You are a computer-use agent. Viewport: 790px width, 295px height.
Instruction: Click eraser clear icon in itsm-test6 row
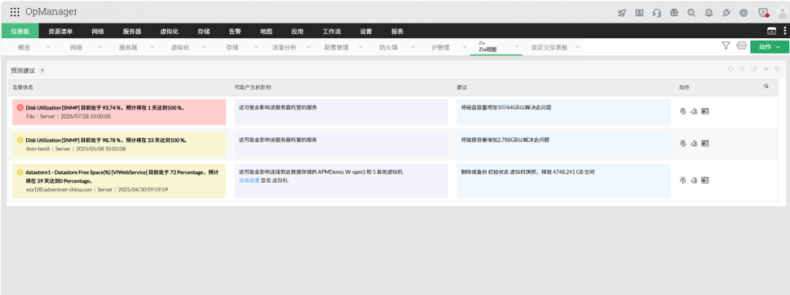[694, 143]
